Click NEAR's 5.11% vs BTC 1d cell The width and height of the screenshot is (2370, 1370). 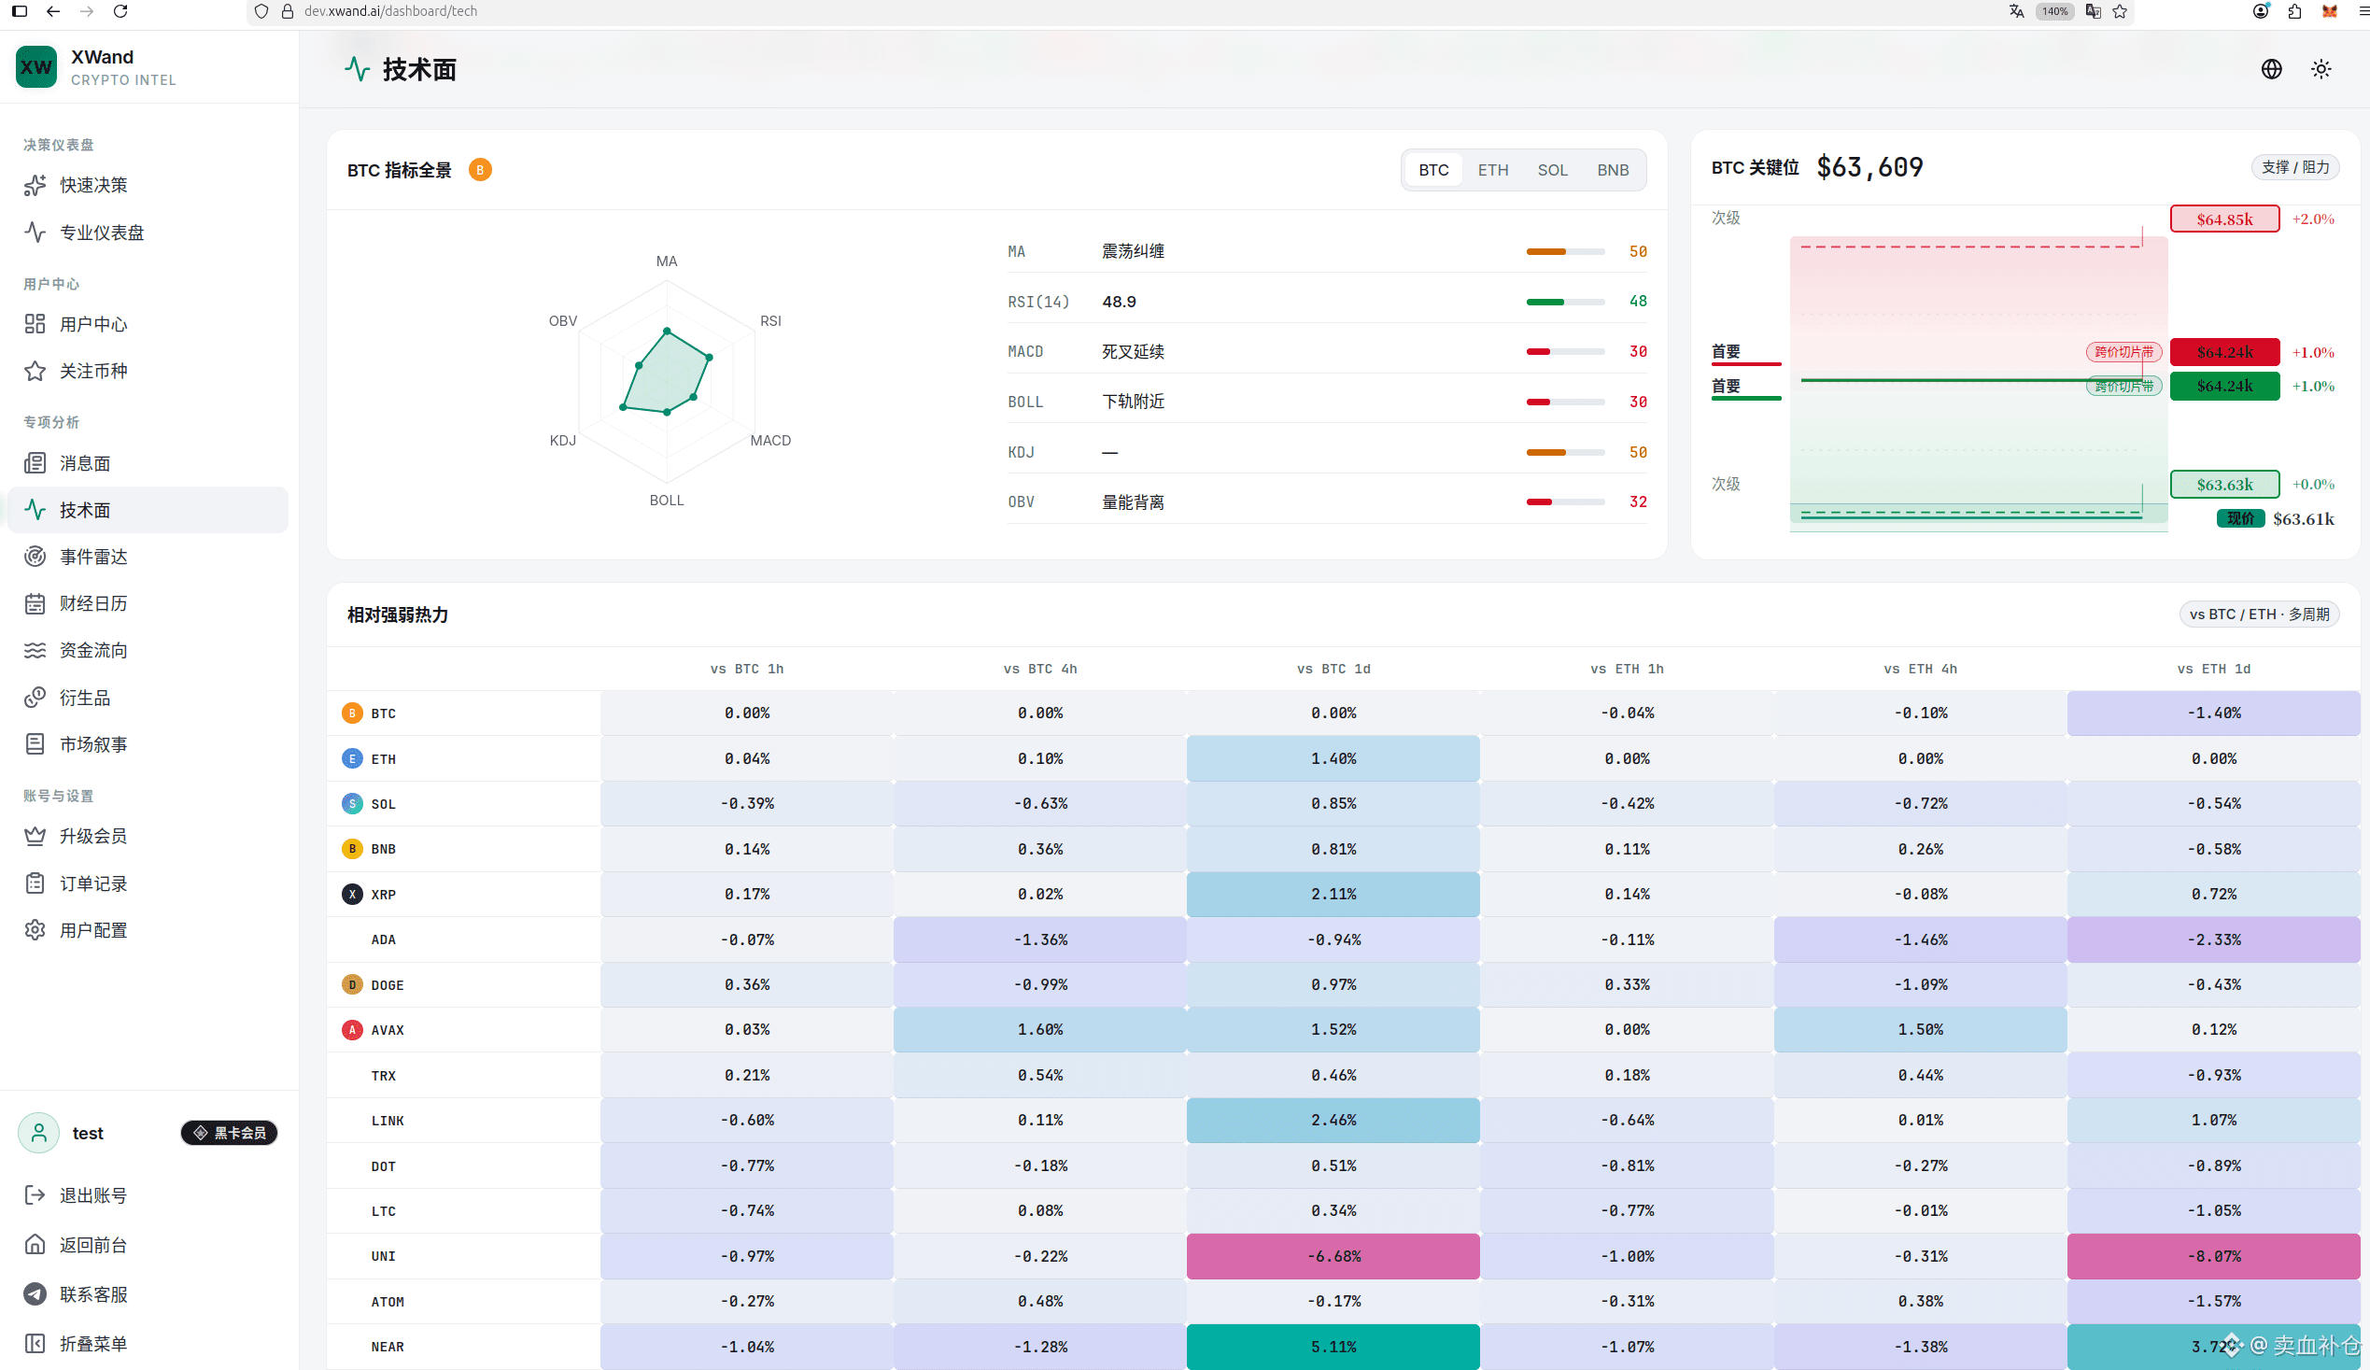pos(1333,1347)
